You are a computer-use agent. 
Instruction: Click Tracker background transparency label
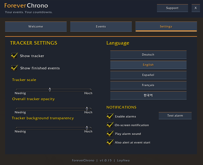click(x=43, y=118)
